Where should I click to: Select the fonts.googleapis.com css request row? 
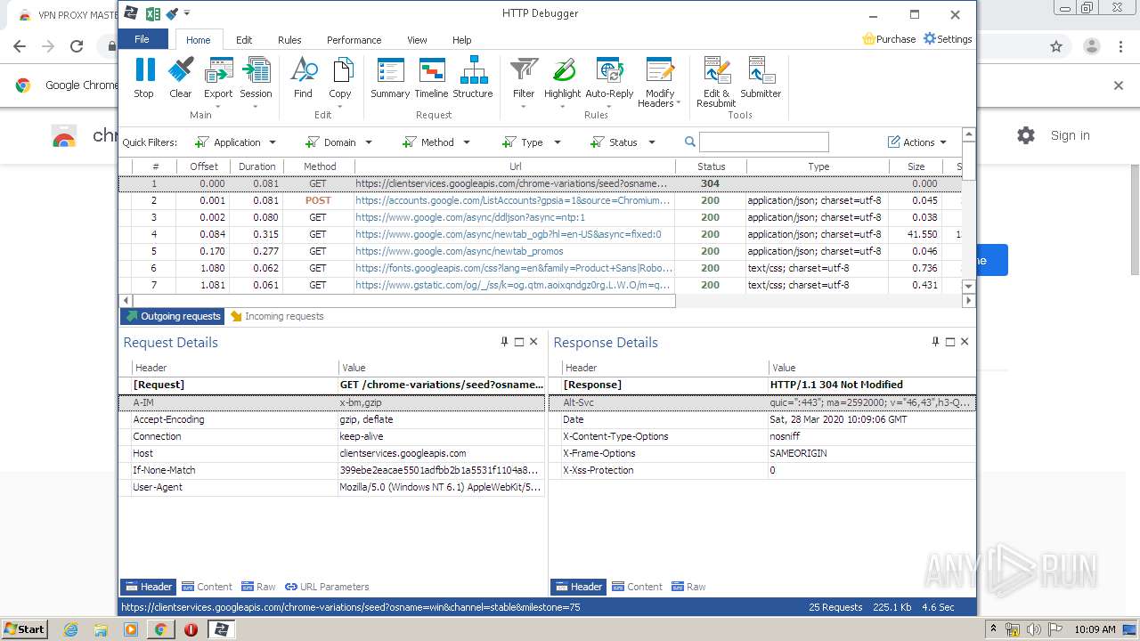pos(540,268)
